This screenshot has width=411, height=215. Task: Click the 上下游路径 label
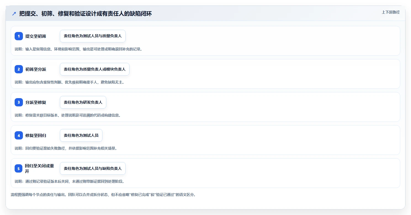coord(391,12)
